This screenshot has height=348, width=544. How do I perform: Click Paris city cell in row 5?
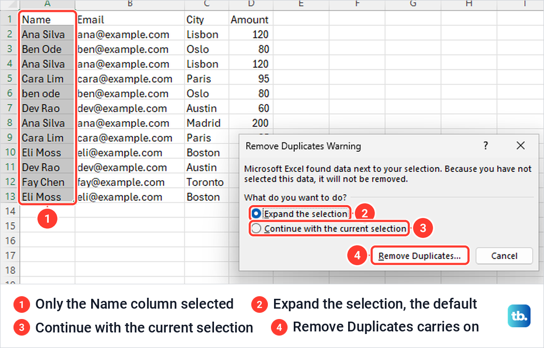(x=207, y=78)
